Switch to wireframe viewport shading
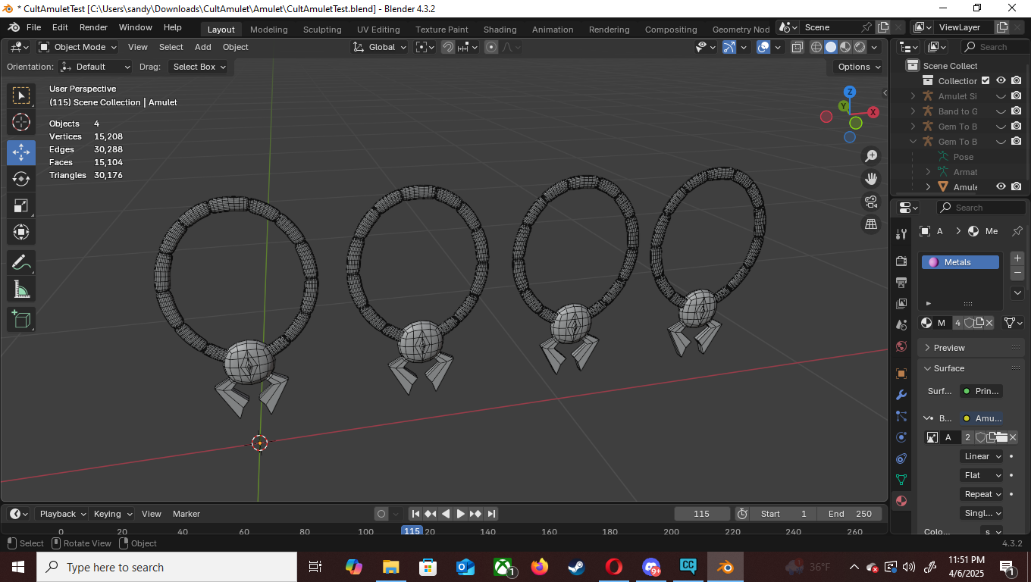Image resolution: width=1031 pixels, height=582 pixels. pos(816,47)
